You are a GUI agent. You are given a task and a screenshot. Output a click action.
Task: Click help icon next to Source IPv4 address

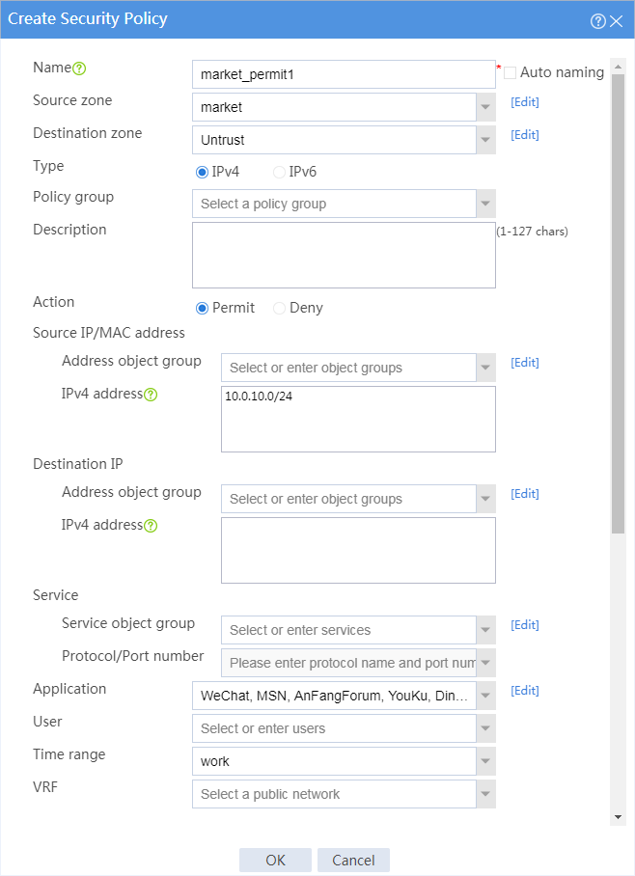point(151,395)
